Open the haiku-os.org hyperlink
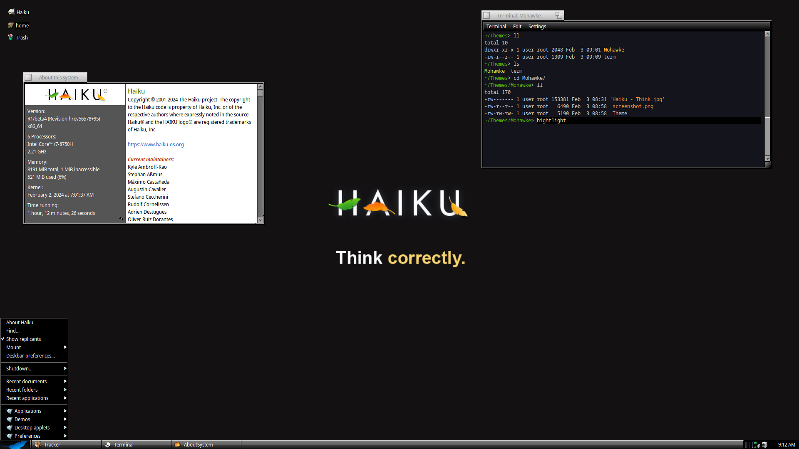 tap(156, 144)
